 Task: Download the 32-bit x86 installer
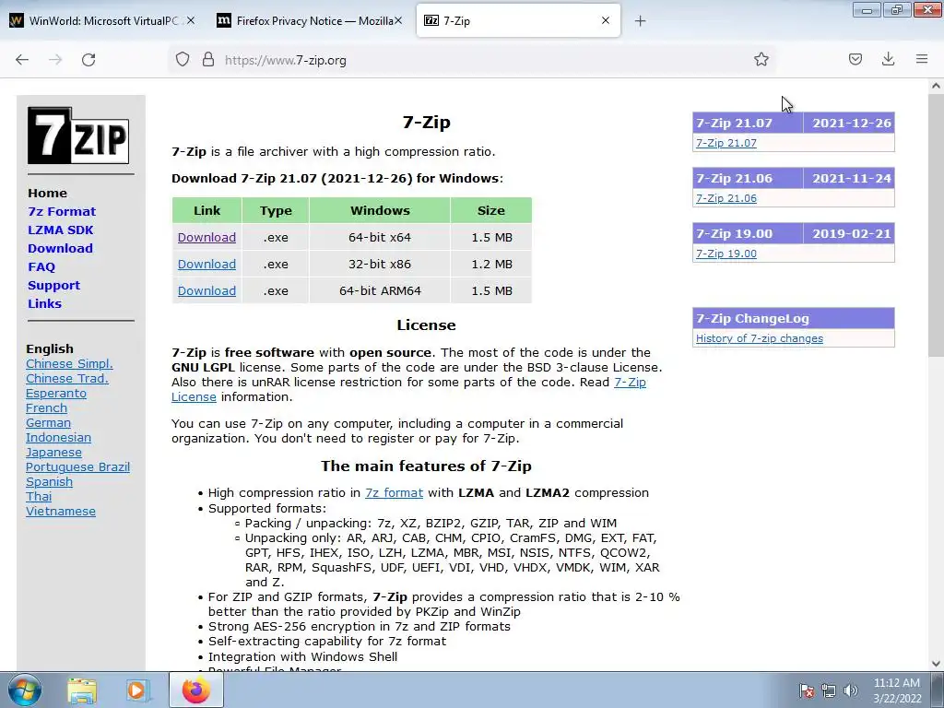pos(206,264)
